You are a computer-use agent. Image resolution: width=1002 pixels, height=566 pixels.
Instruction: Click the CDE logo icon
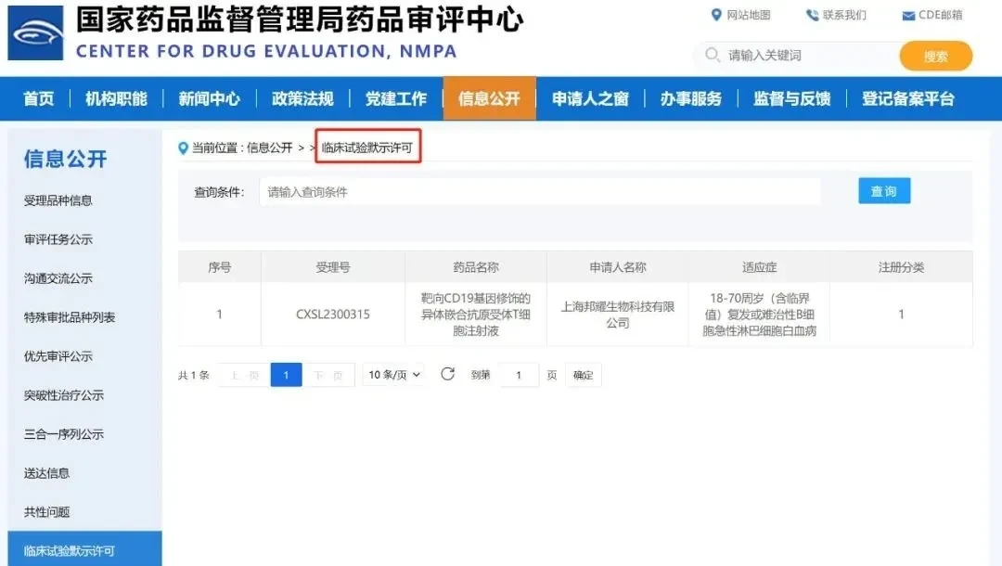coord(36,32)
